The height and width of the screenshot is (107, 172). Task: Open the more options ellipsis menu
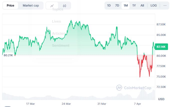[165, 6]
